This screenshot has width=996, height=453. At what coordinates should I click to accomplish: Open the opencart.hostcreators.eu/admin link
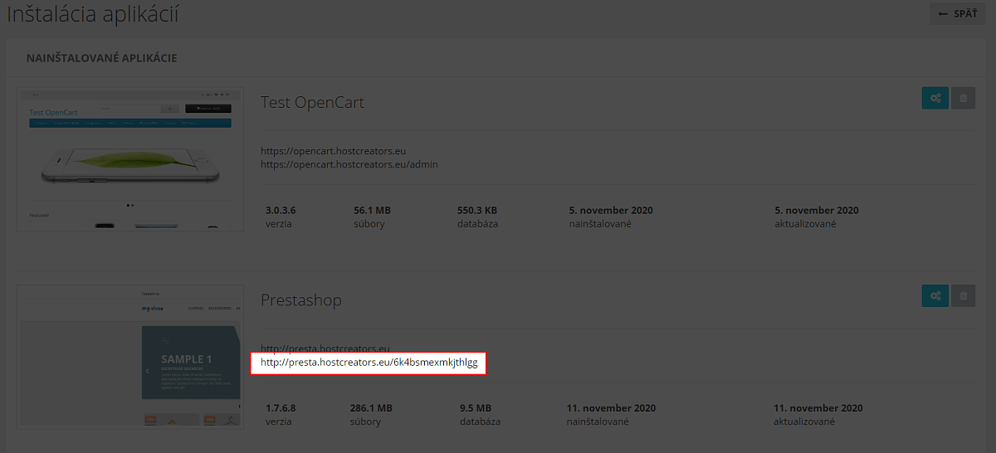point(349,164)
